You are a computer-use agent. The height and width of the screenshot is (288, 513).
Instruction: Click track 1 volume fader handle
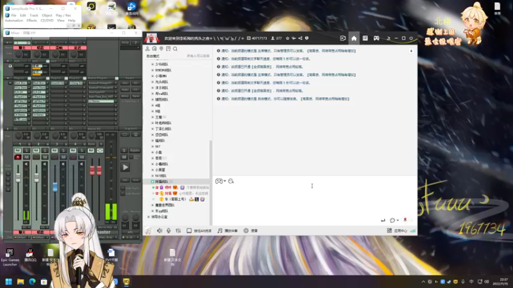(x=18, y=178)
